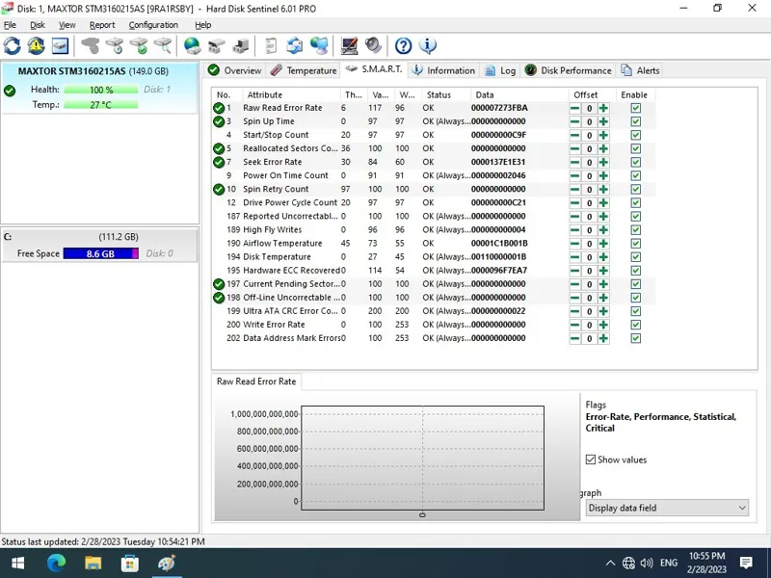
Task: Click the laptop with red pen icon
Action: 349,45
